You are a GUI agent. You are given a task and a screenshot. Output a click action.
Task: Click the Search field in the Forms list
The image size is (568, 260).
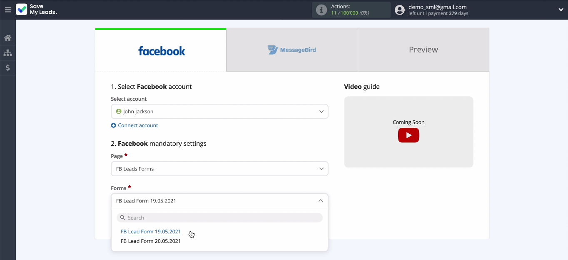click(x=219, y=217)
